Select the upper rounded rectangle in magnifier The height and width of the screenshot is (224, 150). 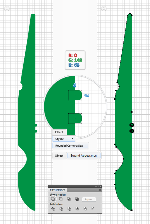pos(75,95)
